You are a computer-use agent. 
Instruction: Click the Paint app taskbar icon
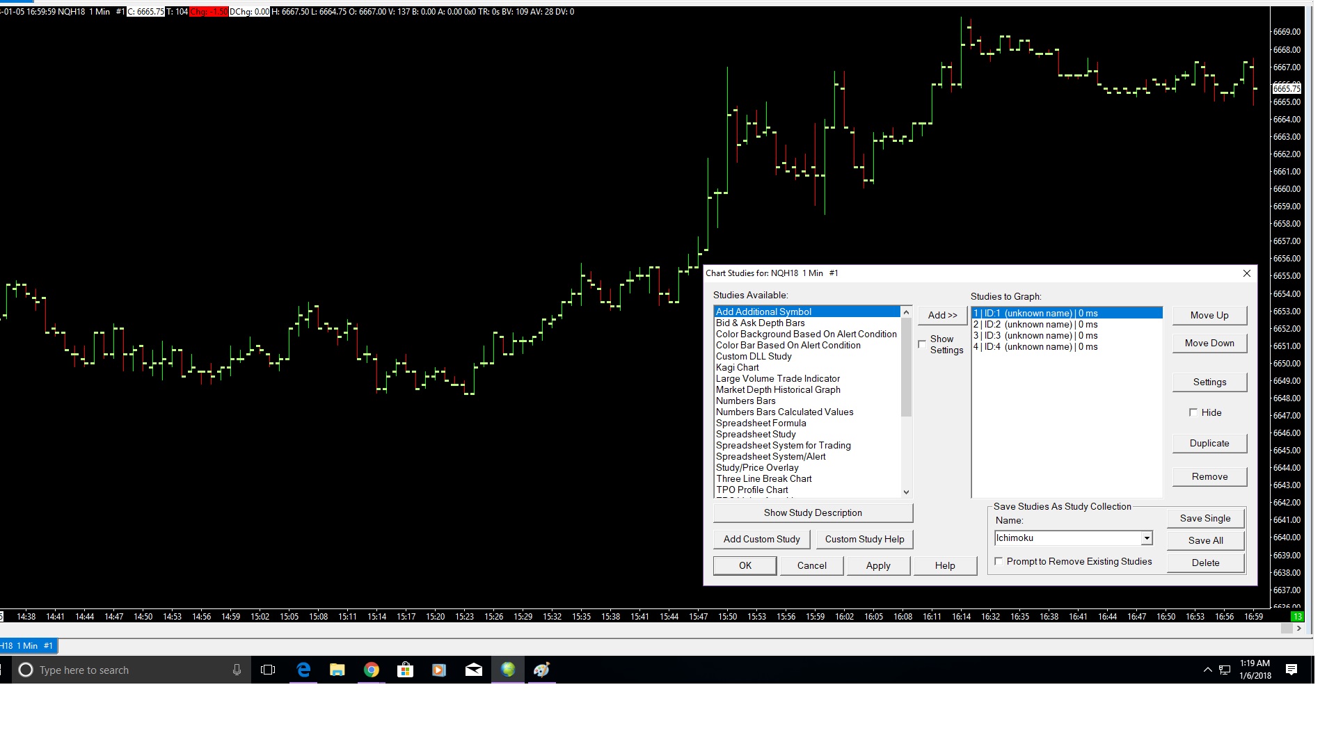pyautogui.click(x=542, y=670)
